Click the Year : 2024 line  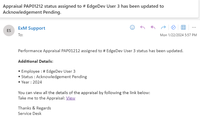pos(30,82)
